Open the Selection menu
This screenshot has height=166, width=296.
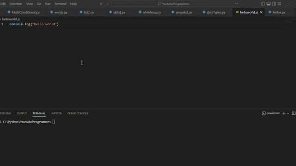tap(16, 4)
